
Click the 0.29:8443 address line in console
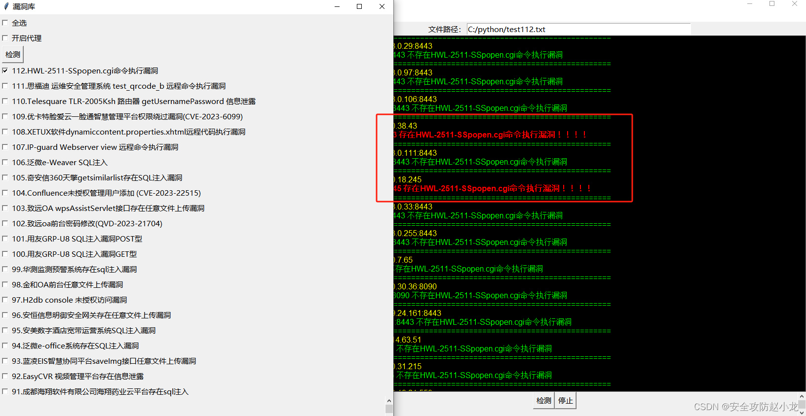point(413,46)
